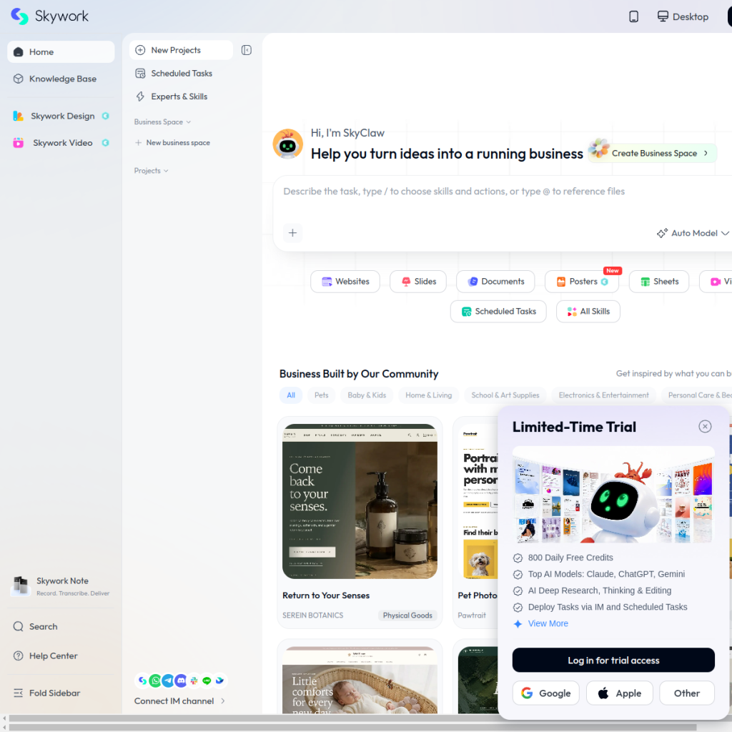Image resolution: width=732 pixels, height=732 pixels.
Task: Choose the Sheets skill chip
Action: click(x=659, y=282)
